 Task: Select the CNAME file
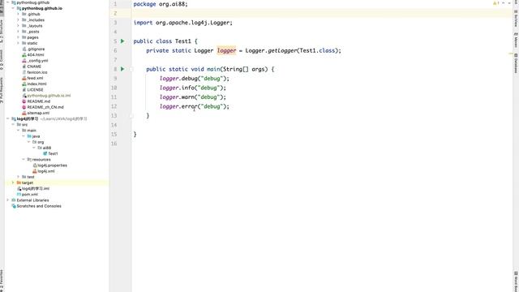34,67
